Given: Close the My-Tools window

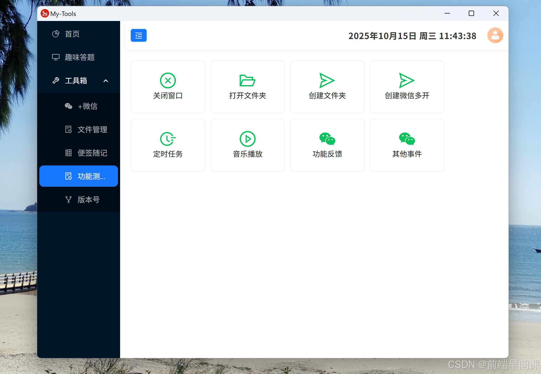Looking at the screenshot, I should point(496,13).
